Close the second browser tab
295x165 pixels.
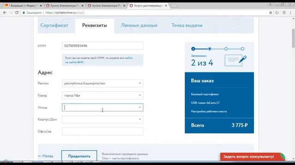83,5
